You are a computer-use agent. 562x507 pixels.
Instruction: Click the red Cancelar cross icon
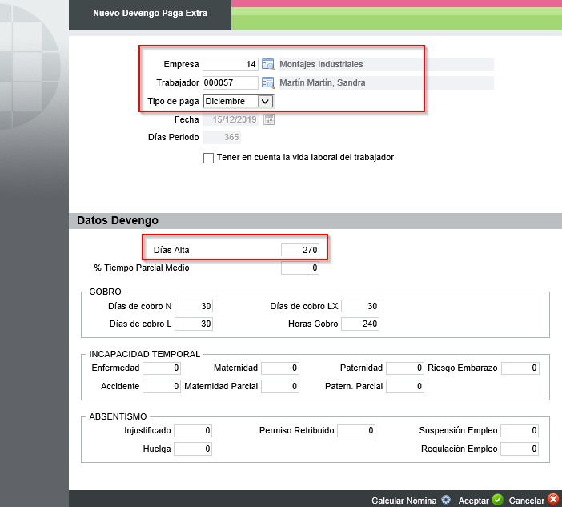(552, 500)
